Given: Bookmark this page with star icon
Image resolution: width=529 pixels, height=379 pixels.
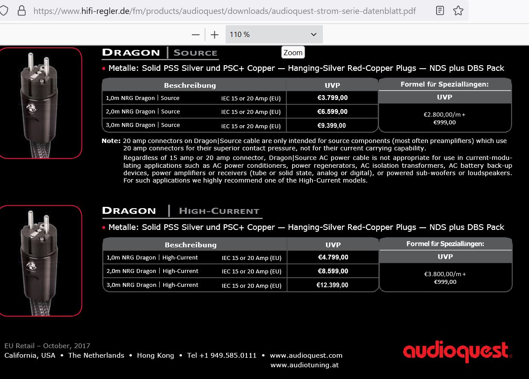Looking at the screenshot, I should coord(458,11).
